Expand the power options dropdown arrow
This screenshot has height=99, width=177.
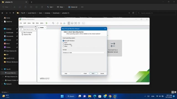(49, 23)
